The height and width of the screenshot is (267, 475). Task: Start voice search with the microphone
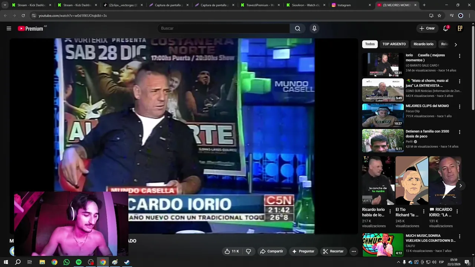[314, 29]
